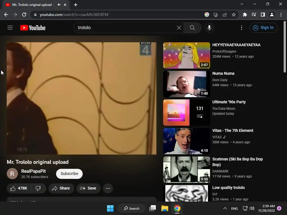Go to YouTube home via logo

33,28
